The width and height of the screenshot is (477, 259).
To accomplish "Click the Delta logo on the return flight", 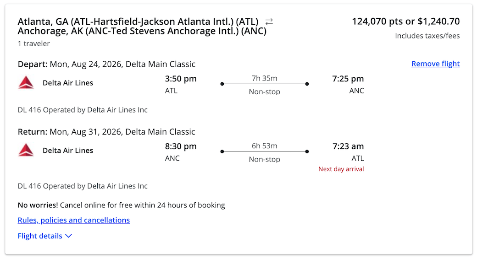I will (x=26, y=150).
